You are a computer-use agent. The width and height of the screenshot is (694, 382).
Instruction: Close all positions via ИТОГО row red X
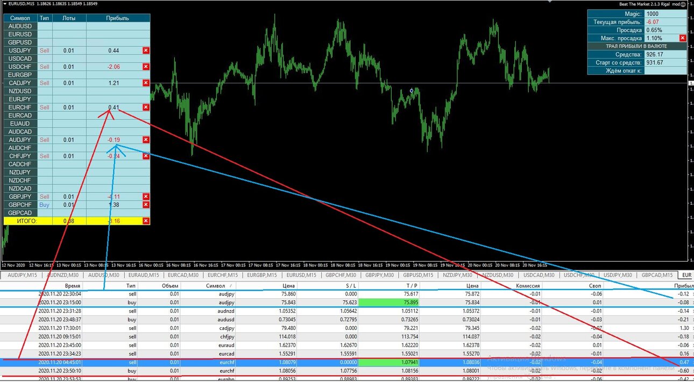(x=146, y=221)
